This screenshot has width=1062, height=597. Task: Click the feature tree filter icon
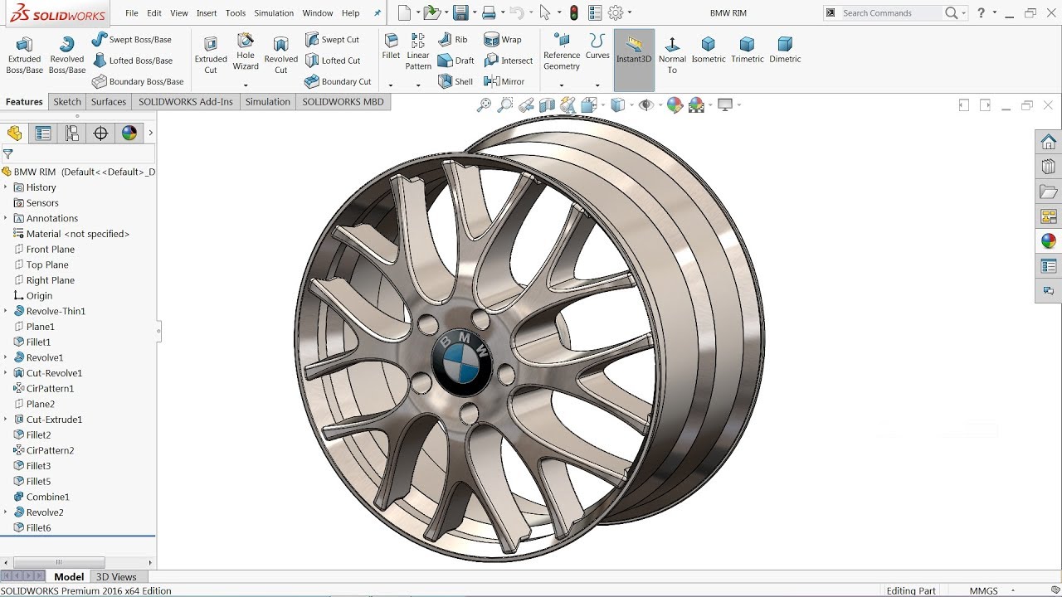click(x=7, y=153)
